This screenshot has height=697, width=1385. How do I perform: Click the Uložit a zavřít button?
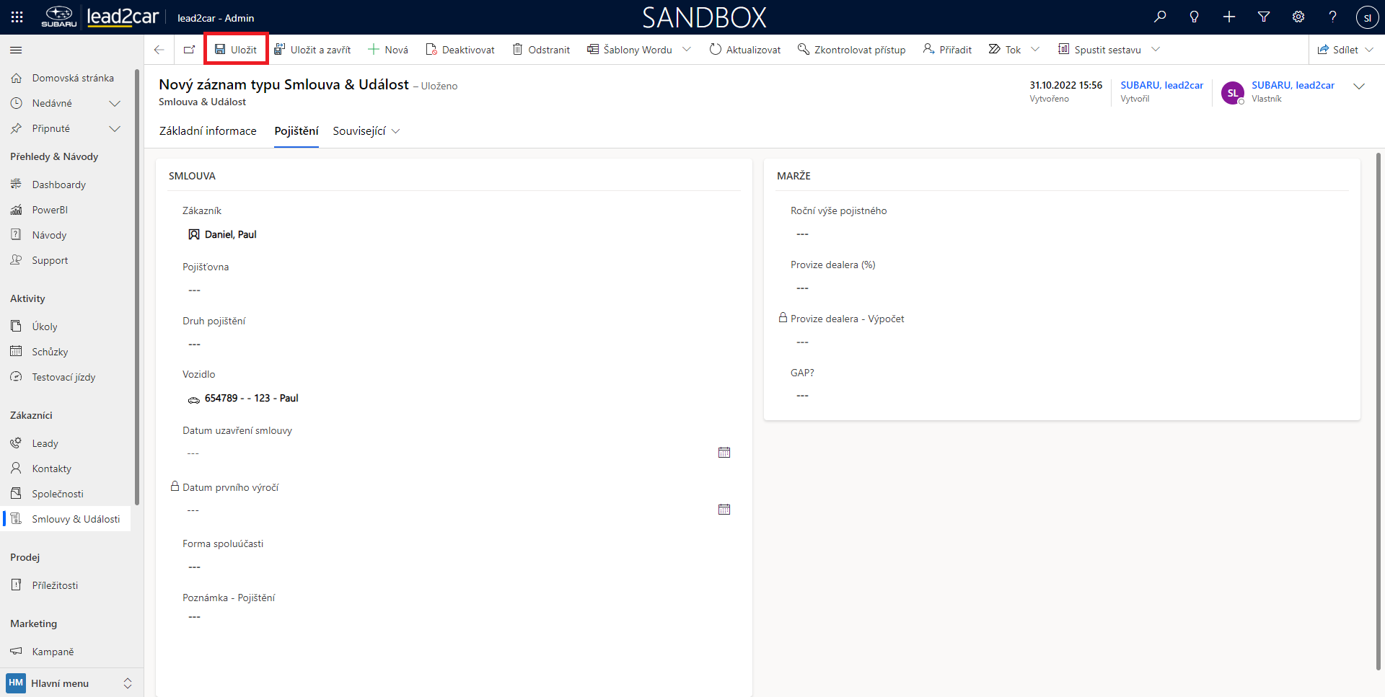pos(312,50)
